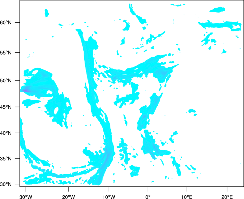Click the 50°N latitude label
The height and width of the screenshot is (199, 244).
(x=6, y=81)
